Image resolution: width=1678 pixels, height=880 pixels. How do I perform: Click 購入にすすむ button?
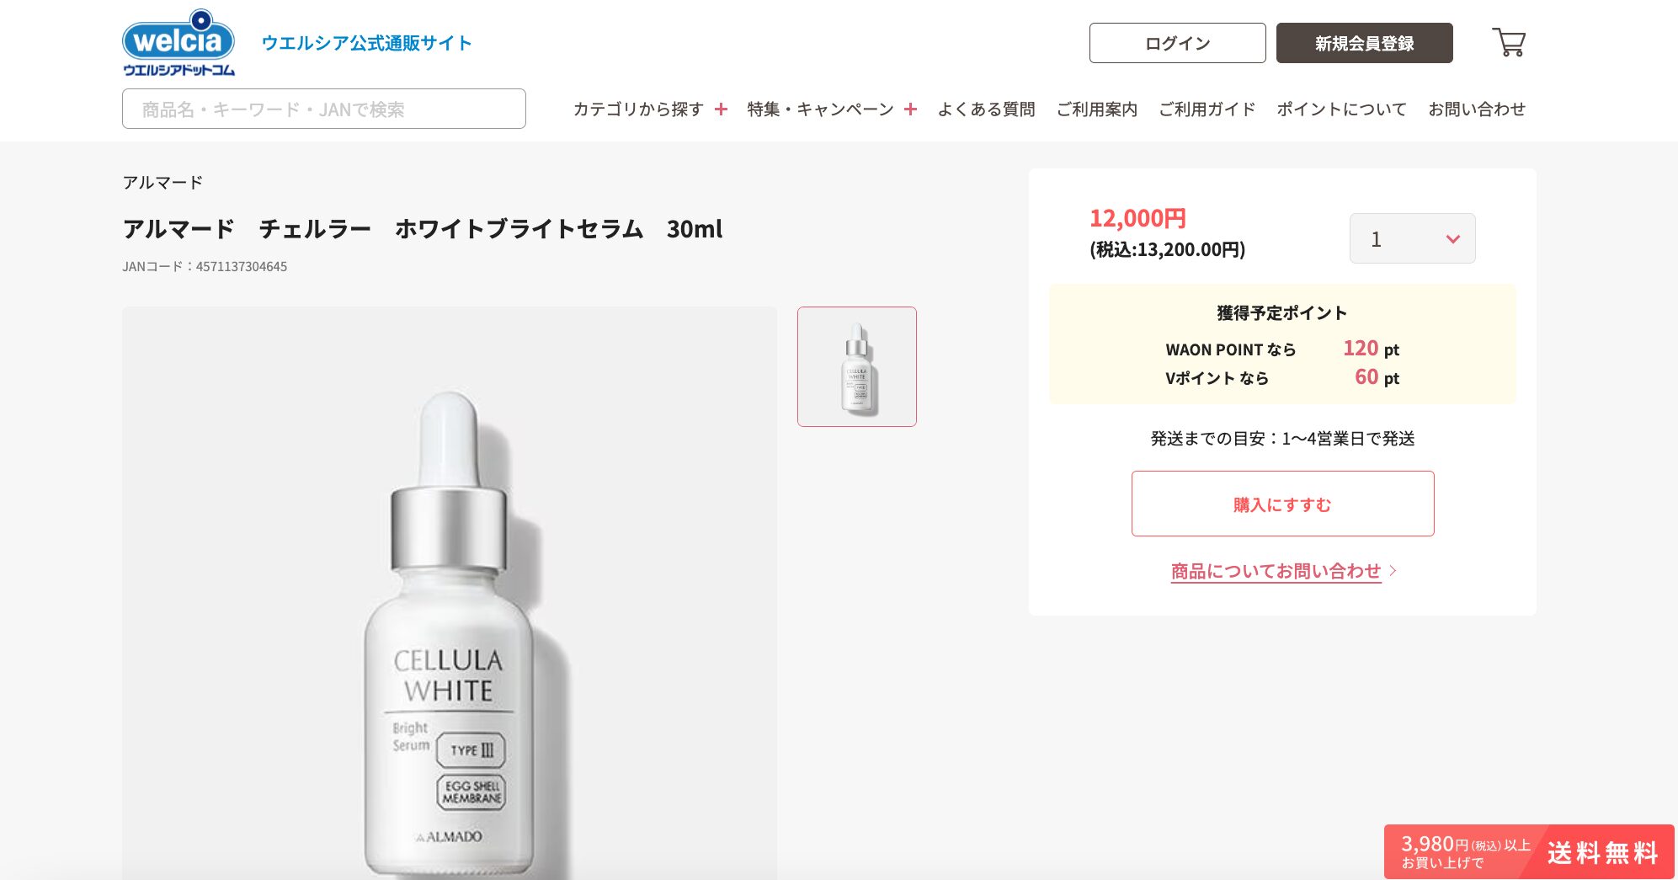pos(1282,504)
